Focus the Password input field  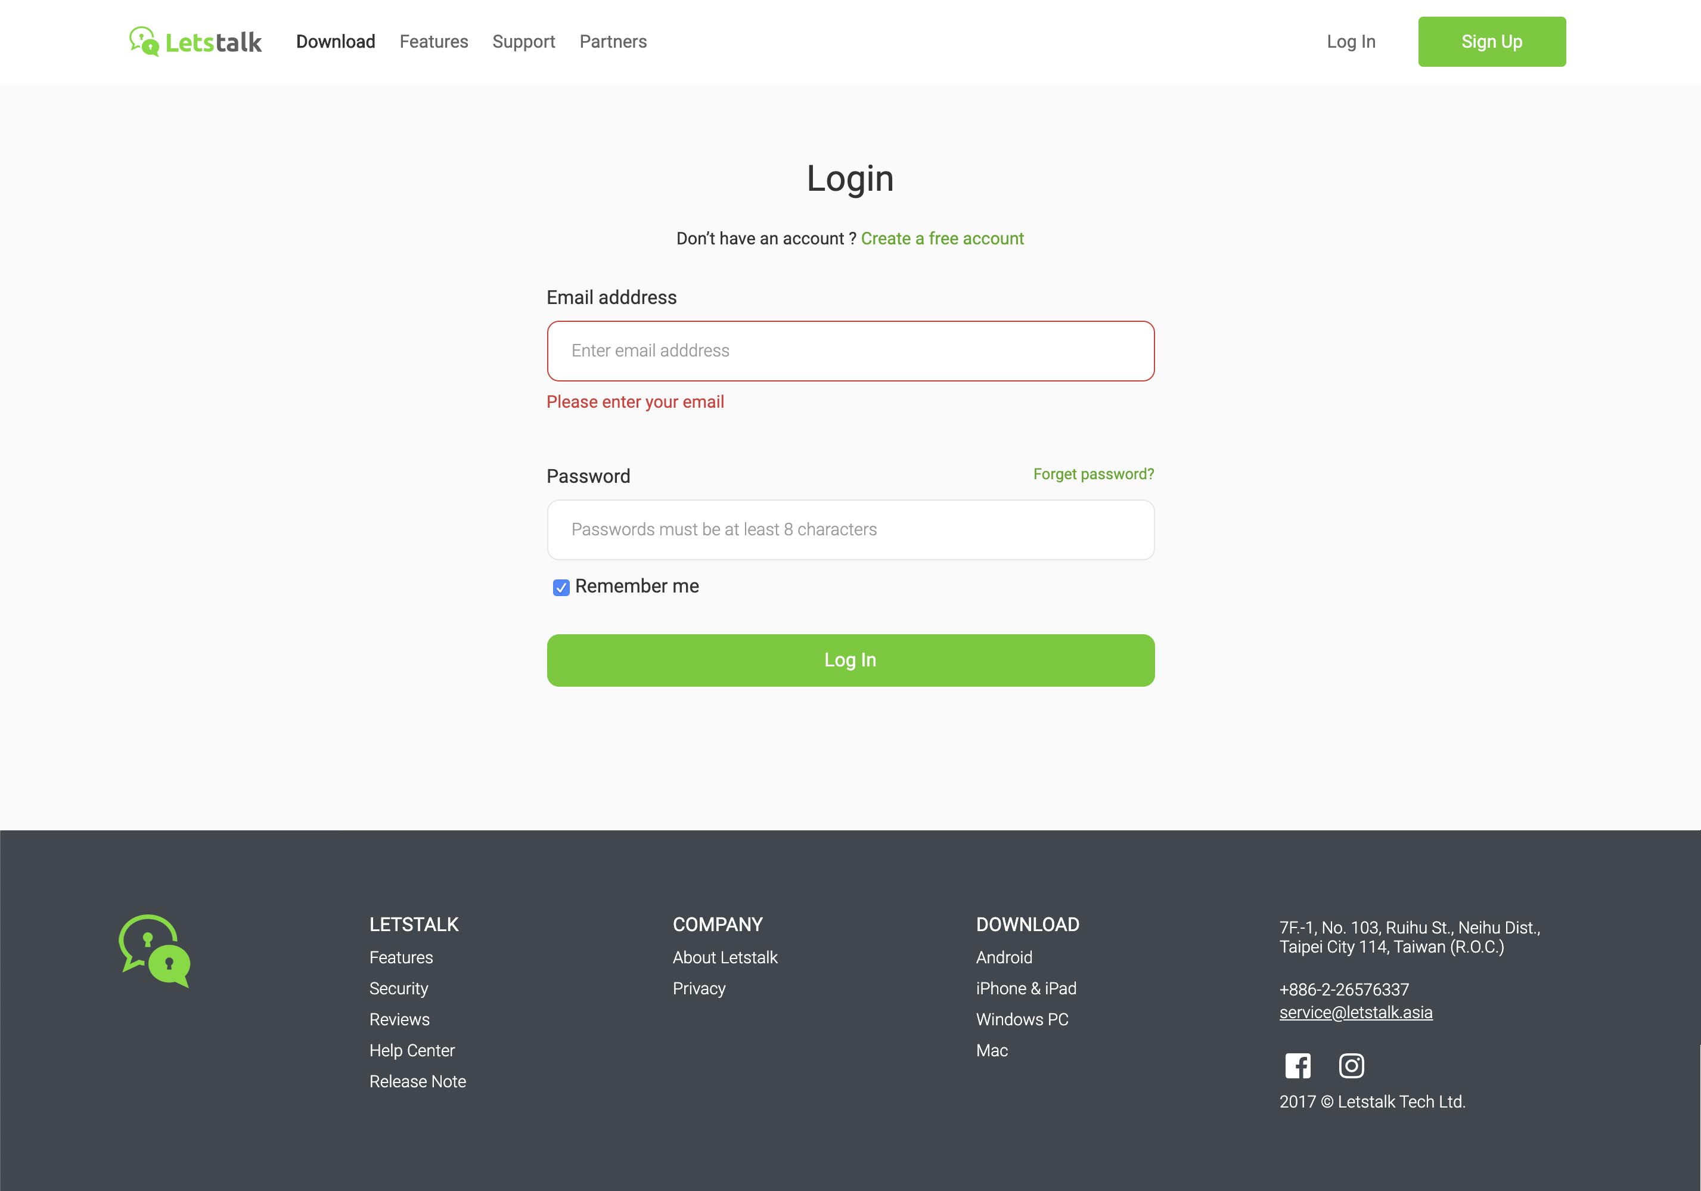pos(850,530)
